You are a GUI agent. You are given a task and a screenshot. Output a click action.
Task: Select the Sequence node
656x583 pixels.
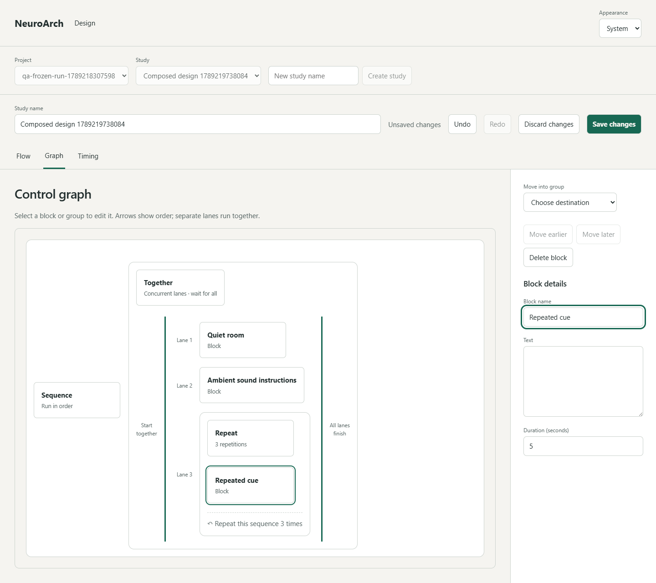pyautogui.click(x=77, y=400)
